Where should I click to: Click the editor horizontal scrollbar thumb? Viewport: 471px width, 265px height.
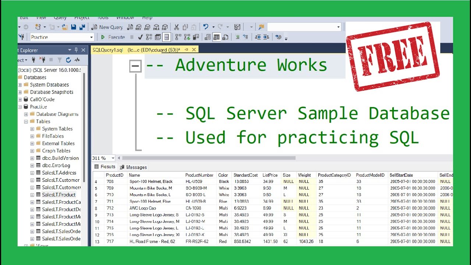[209, 158]
